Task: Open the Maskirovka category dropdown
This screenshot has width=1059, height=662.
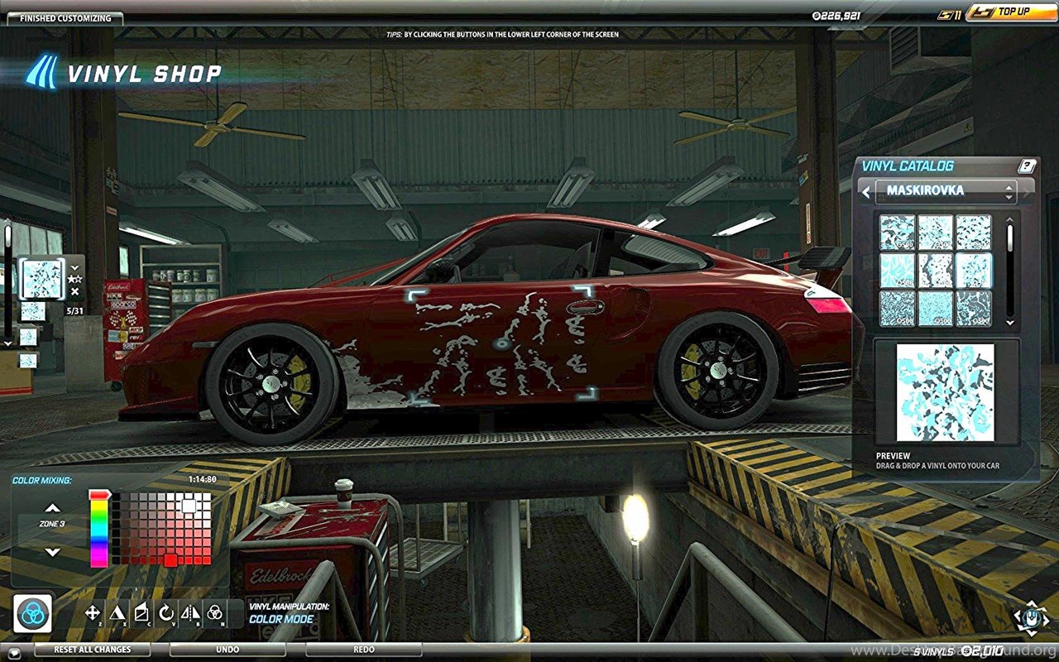Action: [946, 191]
